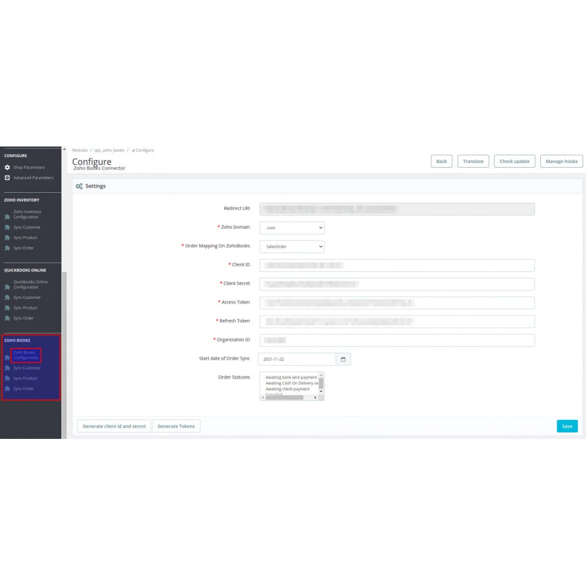Click the Settings gears icon in panel header
This screenshot has height=586, width=586.
coord(79,186)
